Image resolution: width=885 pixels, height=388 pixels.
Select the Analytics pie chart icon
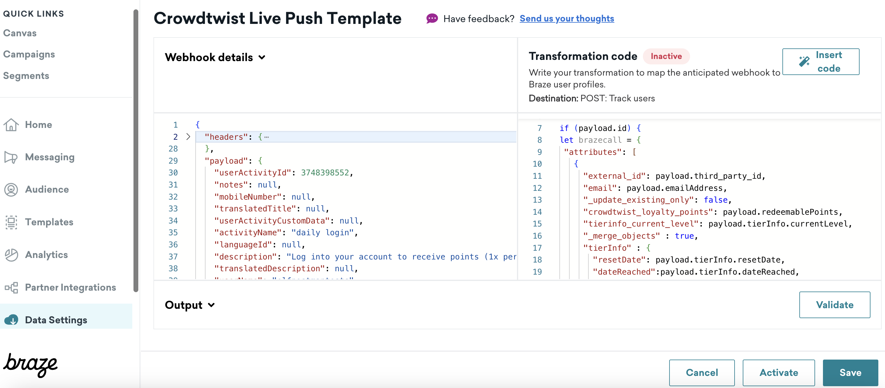click(11, 255)
